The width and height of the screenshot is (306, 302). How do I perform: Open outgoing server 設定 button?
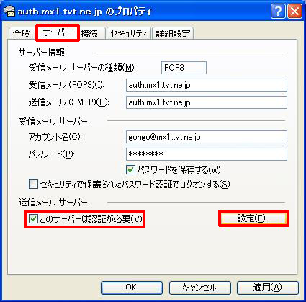pyautogui.click(x=253, y=218)
